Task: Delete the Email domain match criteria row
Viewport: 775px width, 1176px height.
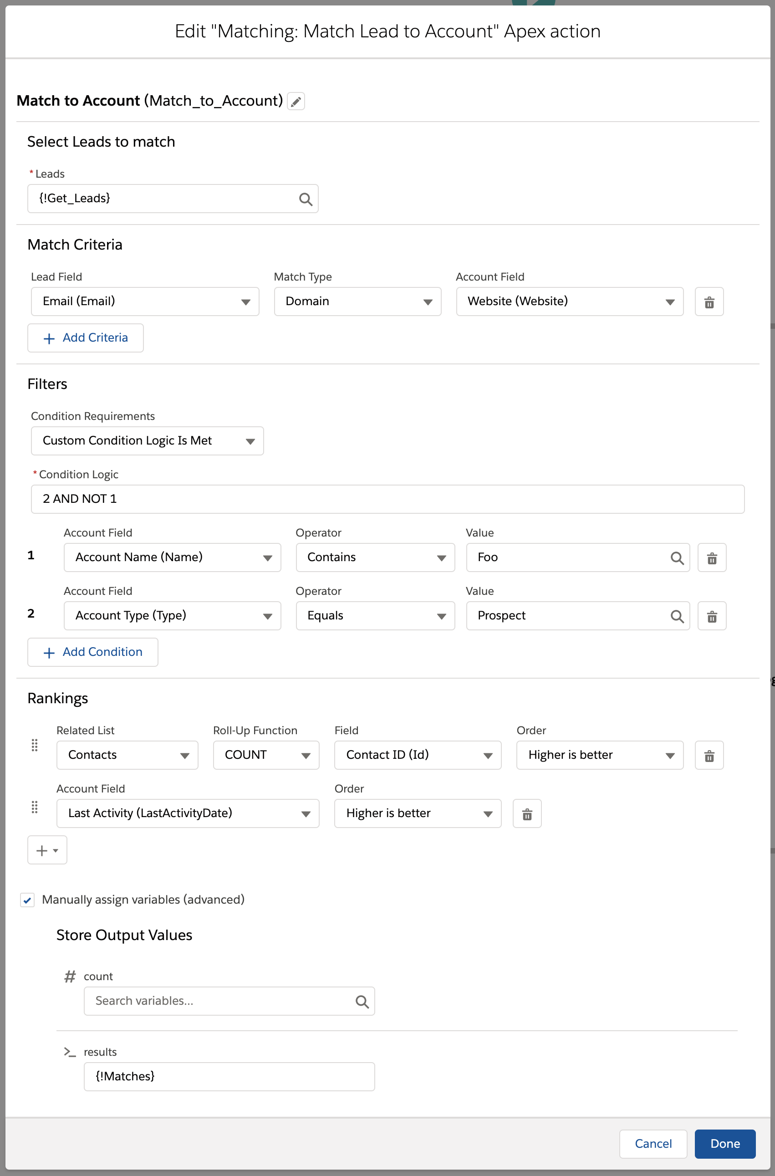Action: tap(709, 302)
